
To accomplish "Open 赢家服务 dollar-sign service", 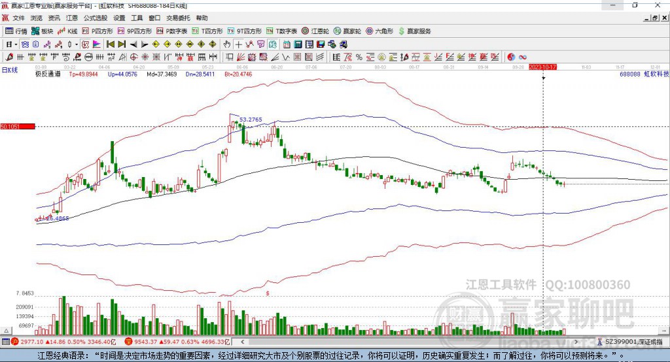I will click(414, 31).
